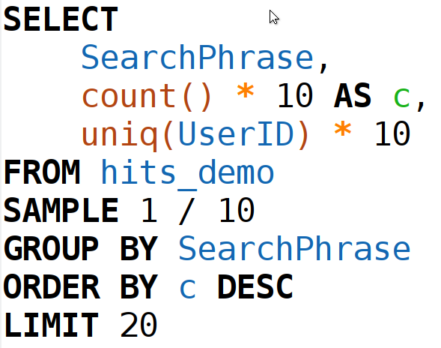The image size is (441, 348).
Task: Click SearchPhrase in the GROUP BY clause
Action: point(294,248)
